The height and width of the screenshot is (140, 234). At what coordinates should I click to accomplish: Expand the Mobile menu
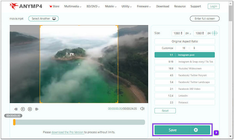(x=111, y=6)
